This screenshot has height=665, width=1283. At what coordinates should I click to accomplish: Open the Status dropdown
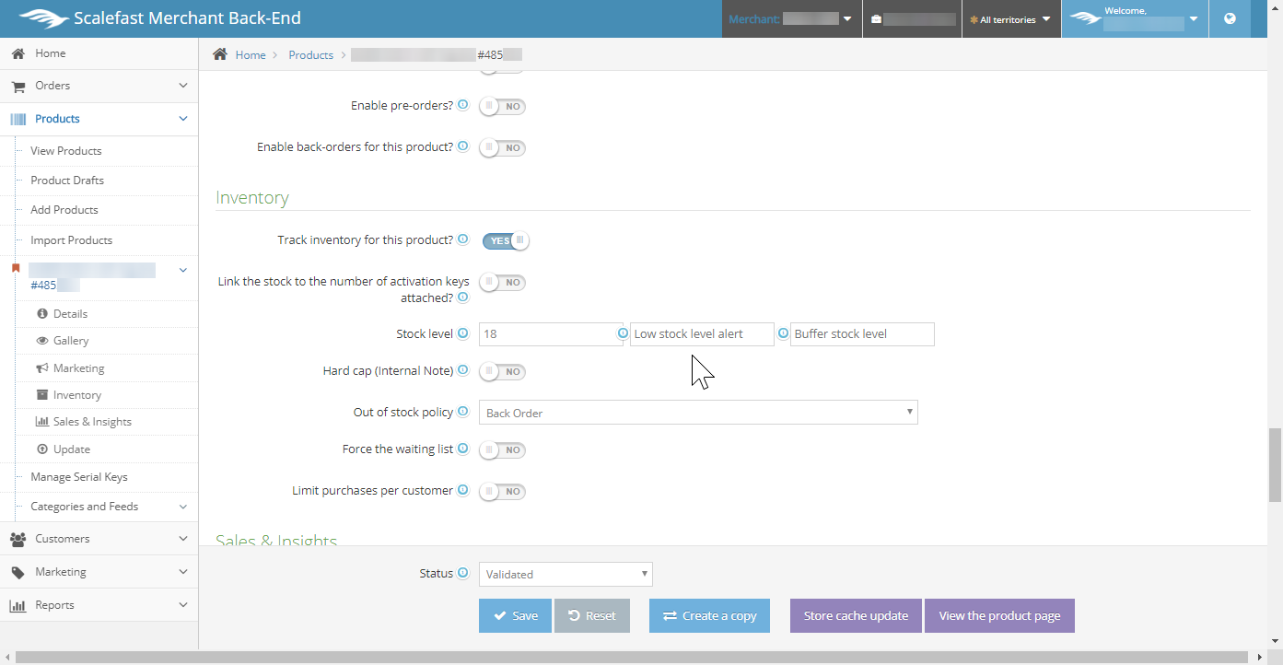tap(566, 575)
